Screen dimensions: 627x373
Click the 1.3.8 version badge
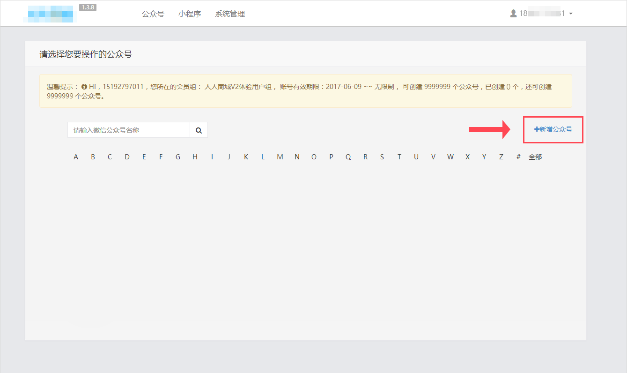[88, 7]
